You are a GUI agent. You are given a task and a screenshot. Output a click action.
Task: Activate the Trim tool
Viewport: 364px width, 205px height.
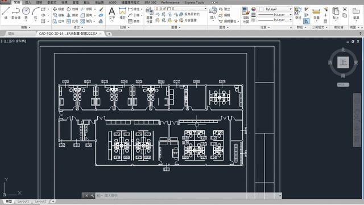86,9
